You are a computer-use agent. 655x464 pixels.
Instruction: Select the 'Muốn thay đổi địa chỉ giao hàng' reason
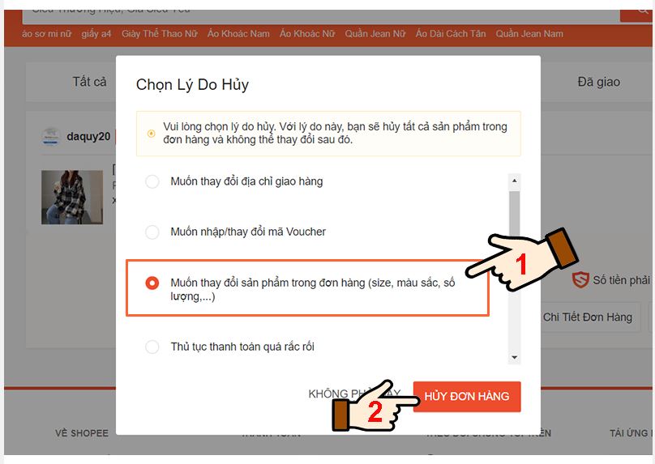[152, 181]
